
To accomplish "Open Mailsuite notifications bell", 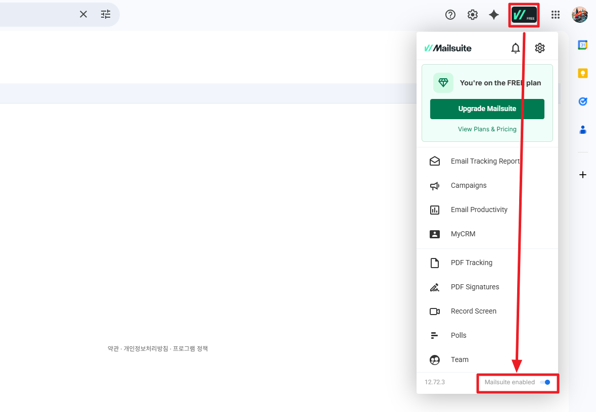I will tap(516, 48).
